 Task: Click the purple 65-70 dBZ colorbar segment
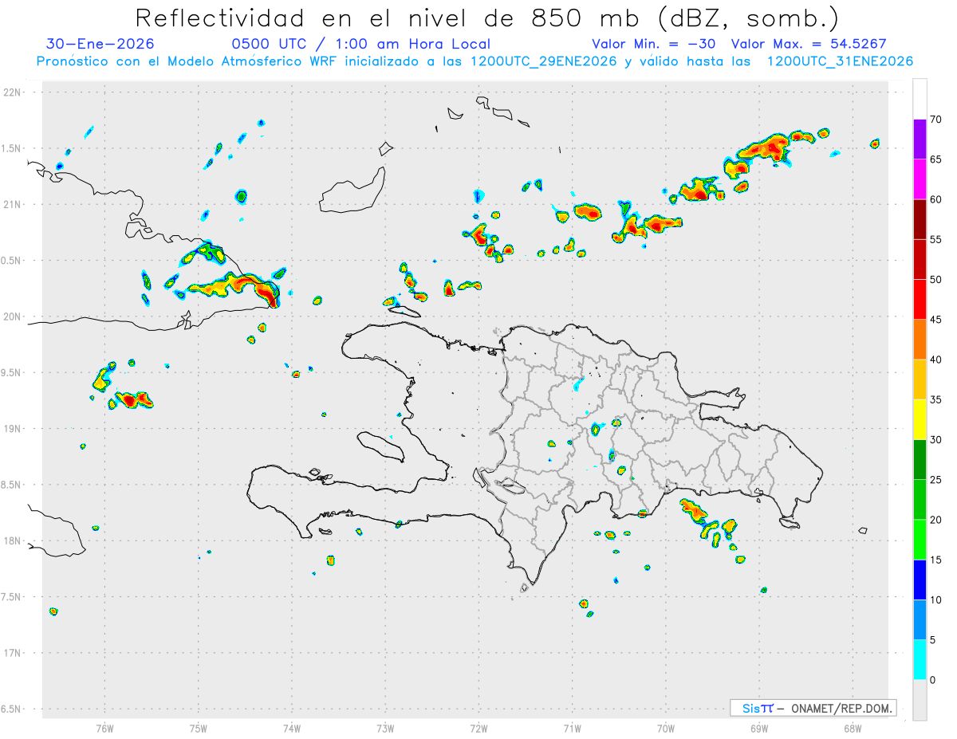point(920,140)
